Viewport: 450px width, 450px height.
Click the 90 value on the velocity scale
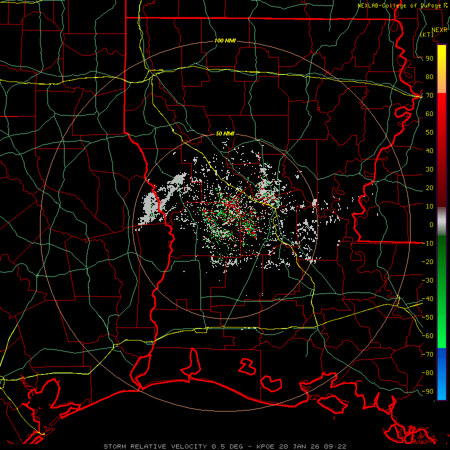click(429, 58)
